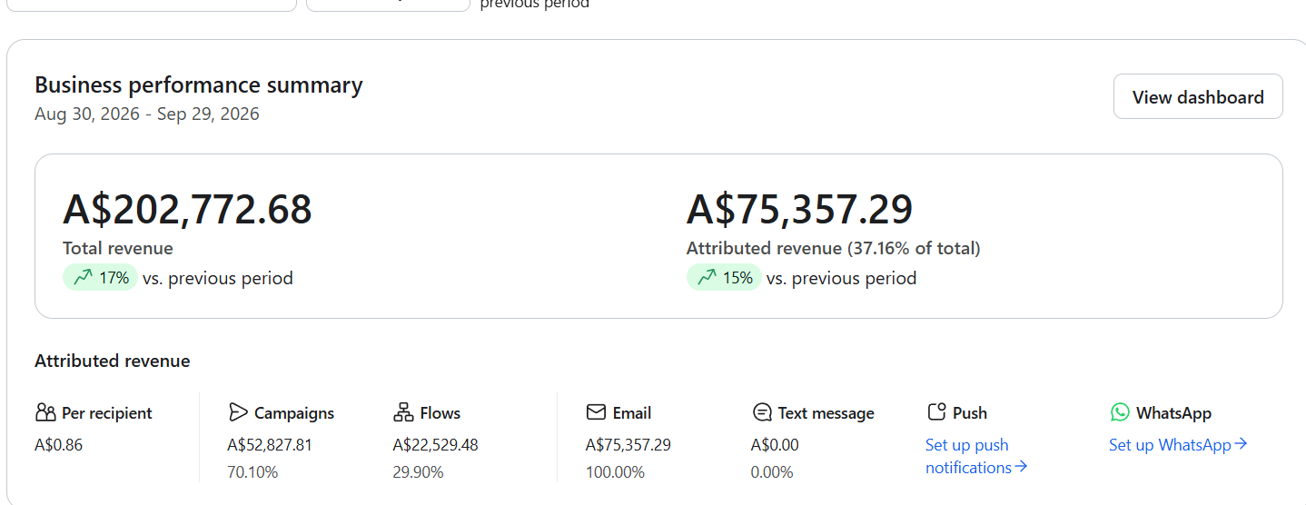Viewport: 1306px width, 505px height.
Task: Click the 17% upward trend badge
Action: [x=100, y=278]
